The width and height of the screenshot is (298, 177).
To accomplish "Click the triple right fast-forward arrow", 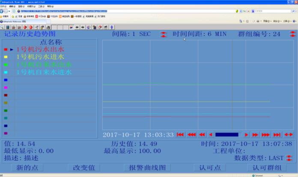I will (265, 135).
